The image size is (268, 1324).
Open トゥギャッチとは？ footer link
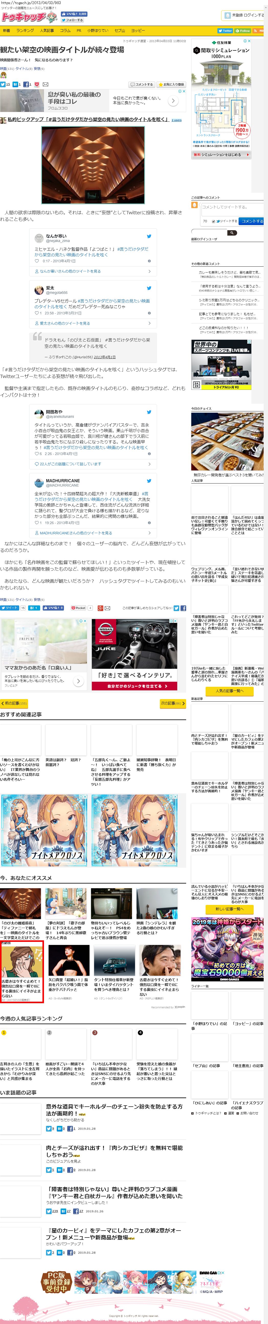point(208,1113)
